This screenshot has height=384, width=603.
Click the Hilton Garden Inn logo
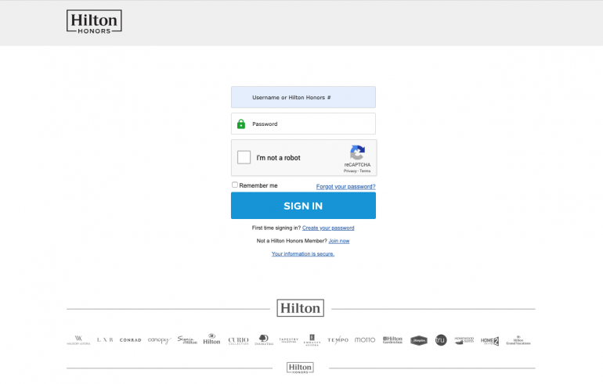392,340
